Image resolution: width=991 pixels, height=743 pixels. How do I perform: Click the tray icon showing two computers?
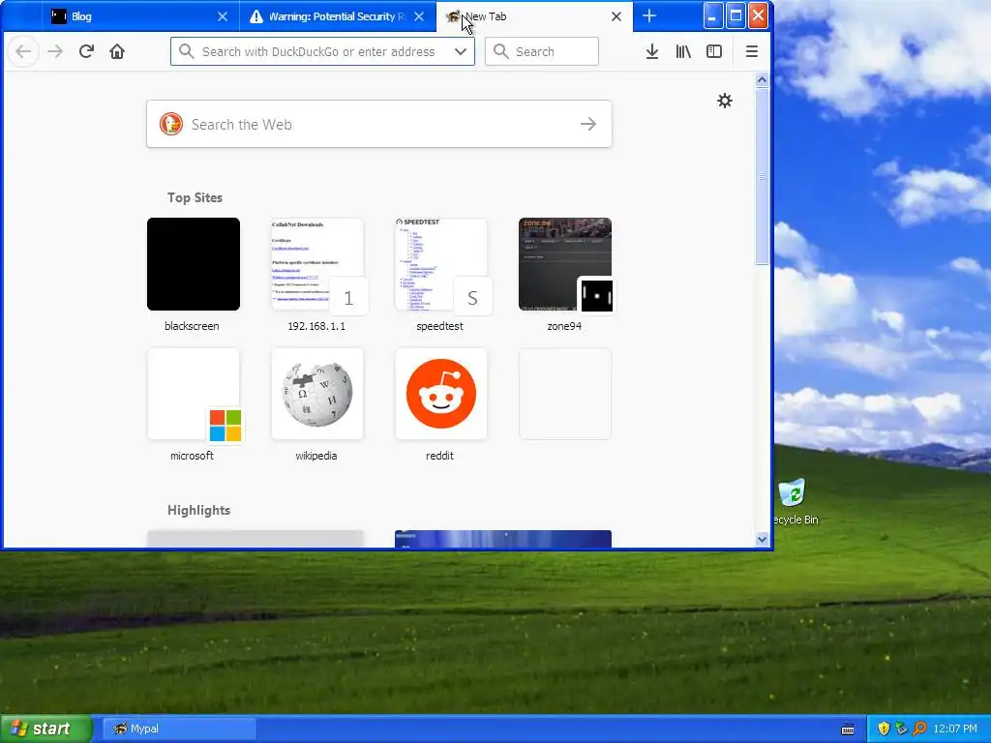901,728
